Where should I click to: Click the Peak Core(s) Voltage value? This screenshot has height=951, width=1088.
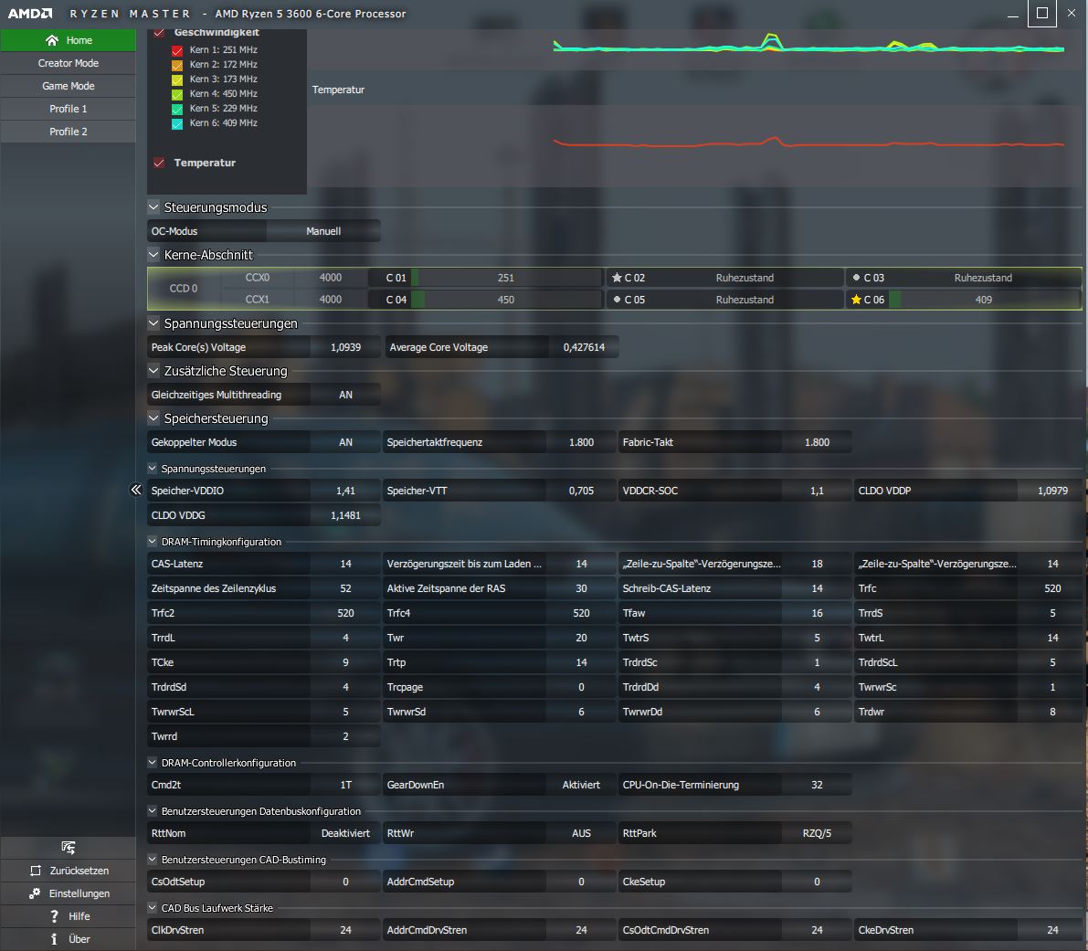[x=345, y=347]
